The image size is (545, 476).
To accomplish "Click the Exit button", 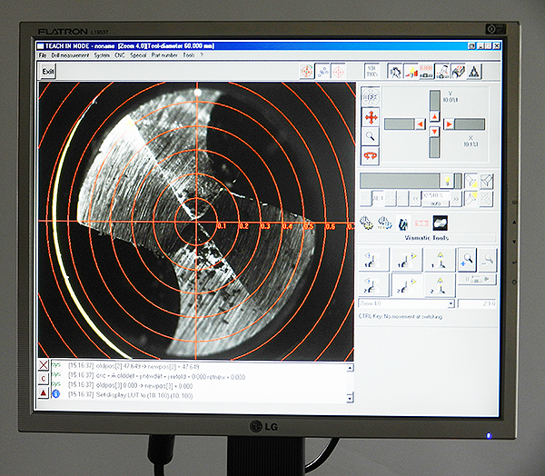I will [x=49, y=71].
